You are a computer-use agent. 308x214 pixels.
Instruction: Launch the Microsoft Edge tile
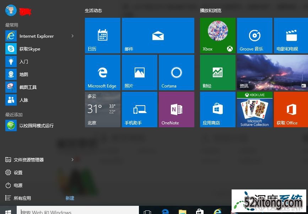coord(103,73)
